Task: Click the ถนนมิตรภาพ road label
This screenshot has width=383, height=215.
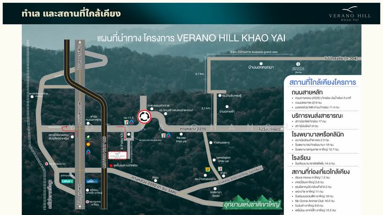Action: click(79, 113)
